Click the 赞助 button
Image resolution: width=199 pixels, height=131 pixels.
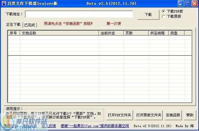(190, 115)
